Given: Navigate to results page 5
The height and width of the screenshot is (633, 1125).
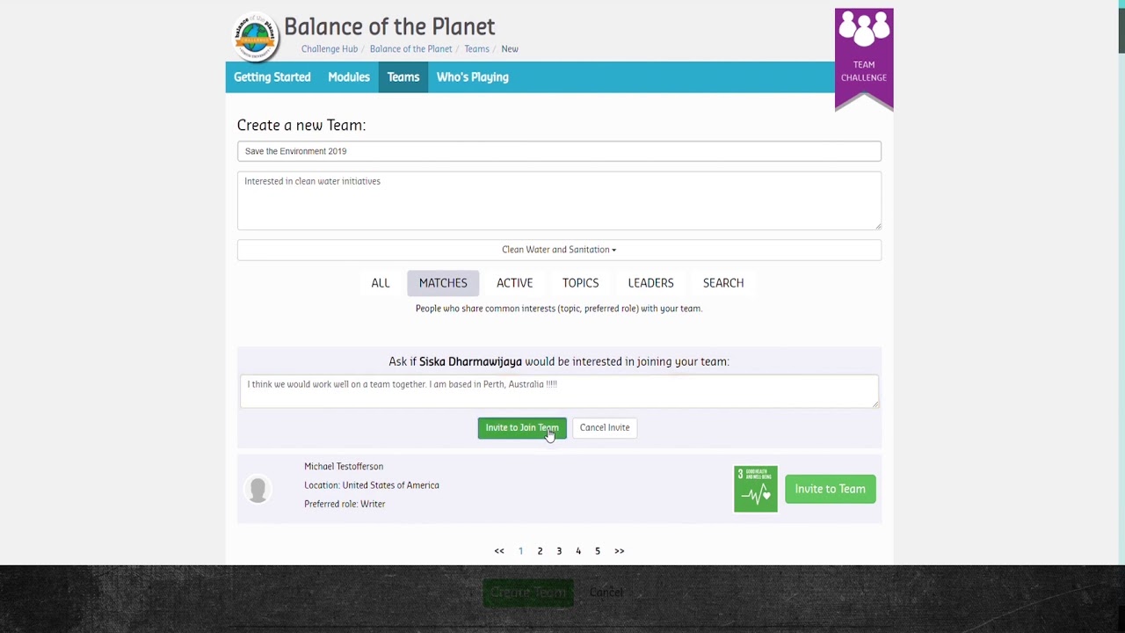Looking at the screenshot, I should click(x=598, y=551).
